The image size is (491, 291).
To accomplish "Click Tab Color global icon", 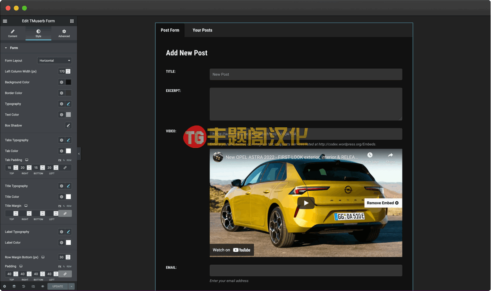I will click(x=61, y=151).
